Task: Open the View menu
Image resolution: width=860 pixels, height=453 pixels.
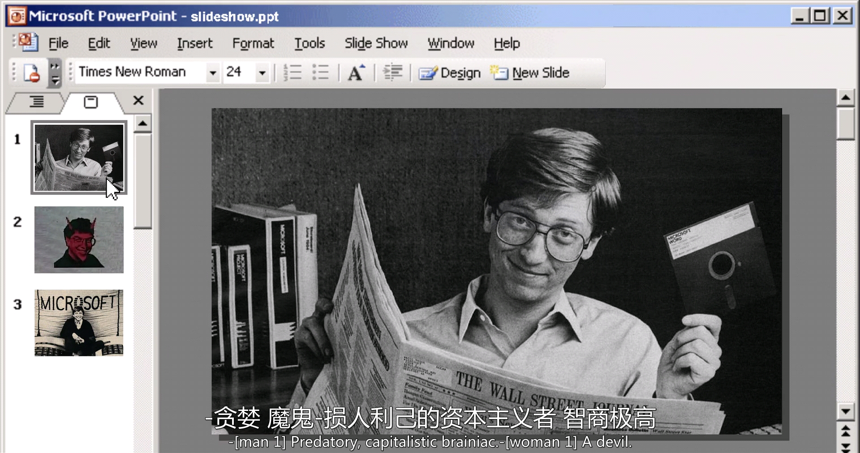Action: pyautogui.click(x=144, y=43)
